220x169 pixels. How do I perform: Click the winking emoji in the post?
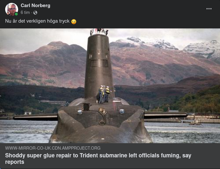click(74, 22)
